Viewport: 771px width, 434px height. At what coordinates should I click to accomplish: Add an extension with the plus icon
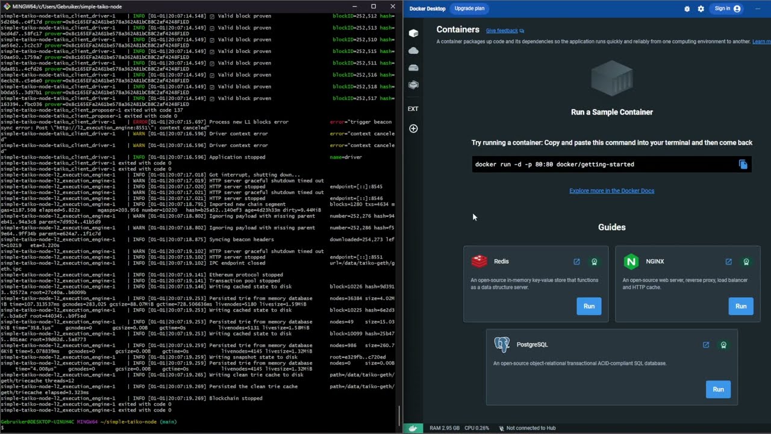click(x=413, y=128)
